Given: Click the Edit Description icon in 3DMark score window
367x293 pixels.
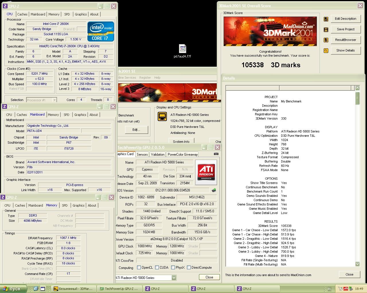Looking at the screenshot, I should click(326, 19).
